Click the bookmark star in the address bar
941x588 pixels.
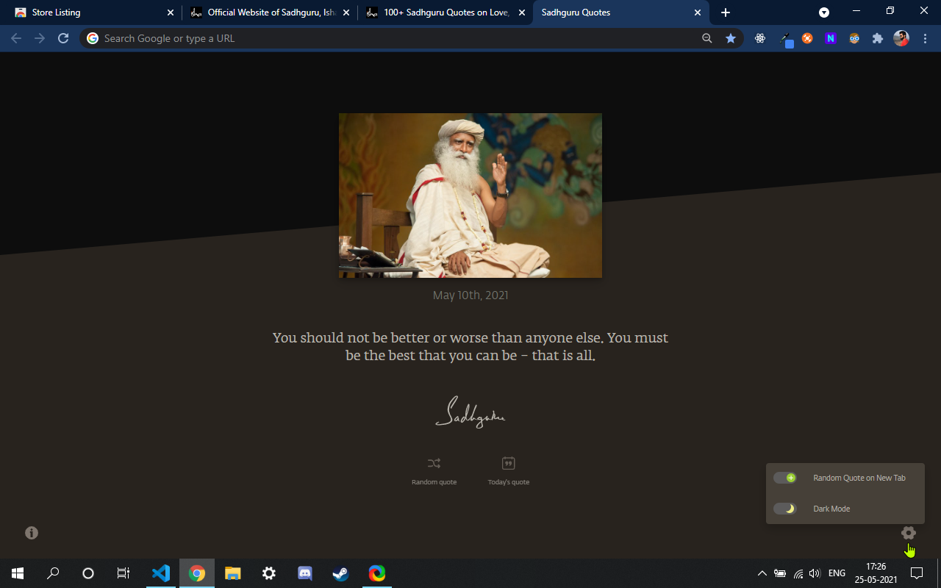click(730, 37)
